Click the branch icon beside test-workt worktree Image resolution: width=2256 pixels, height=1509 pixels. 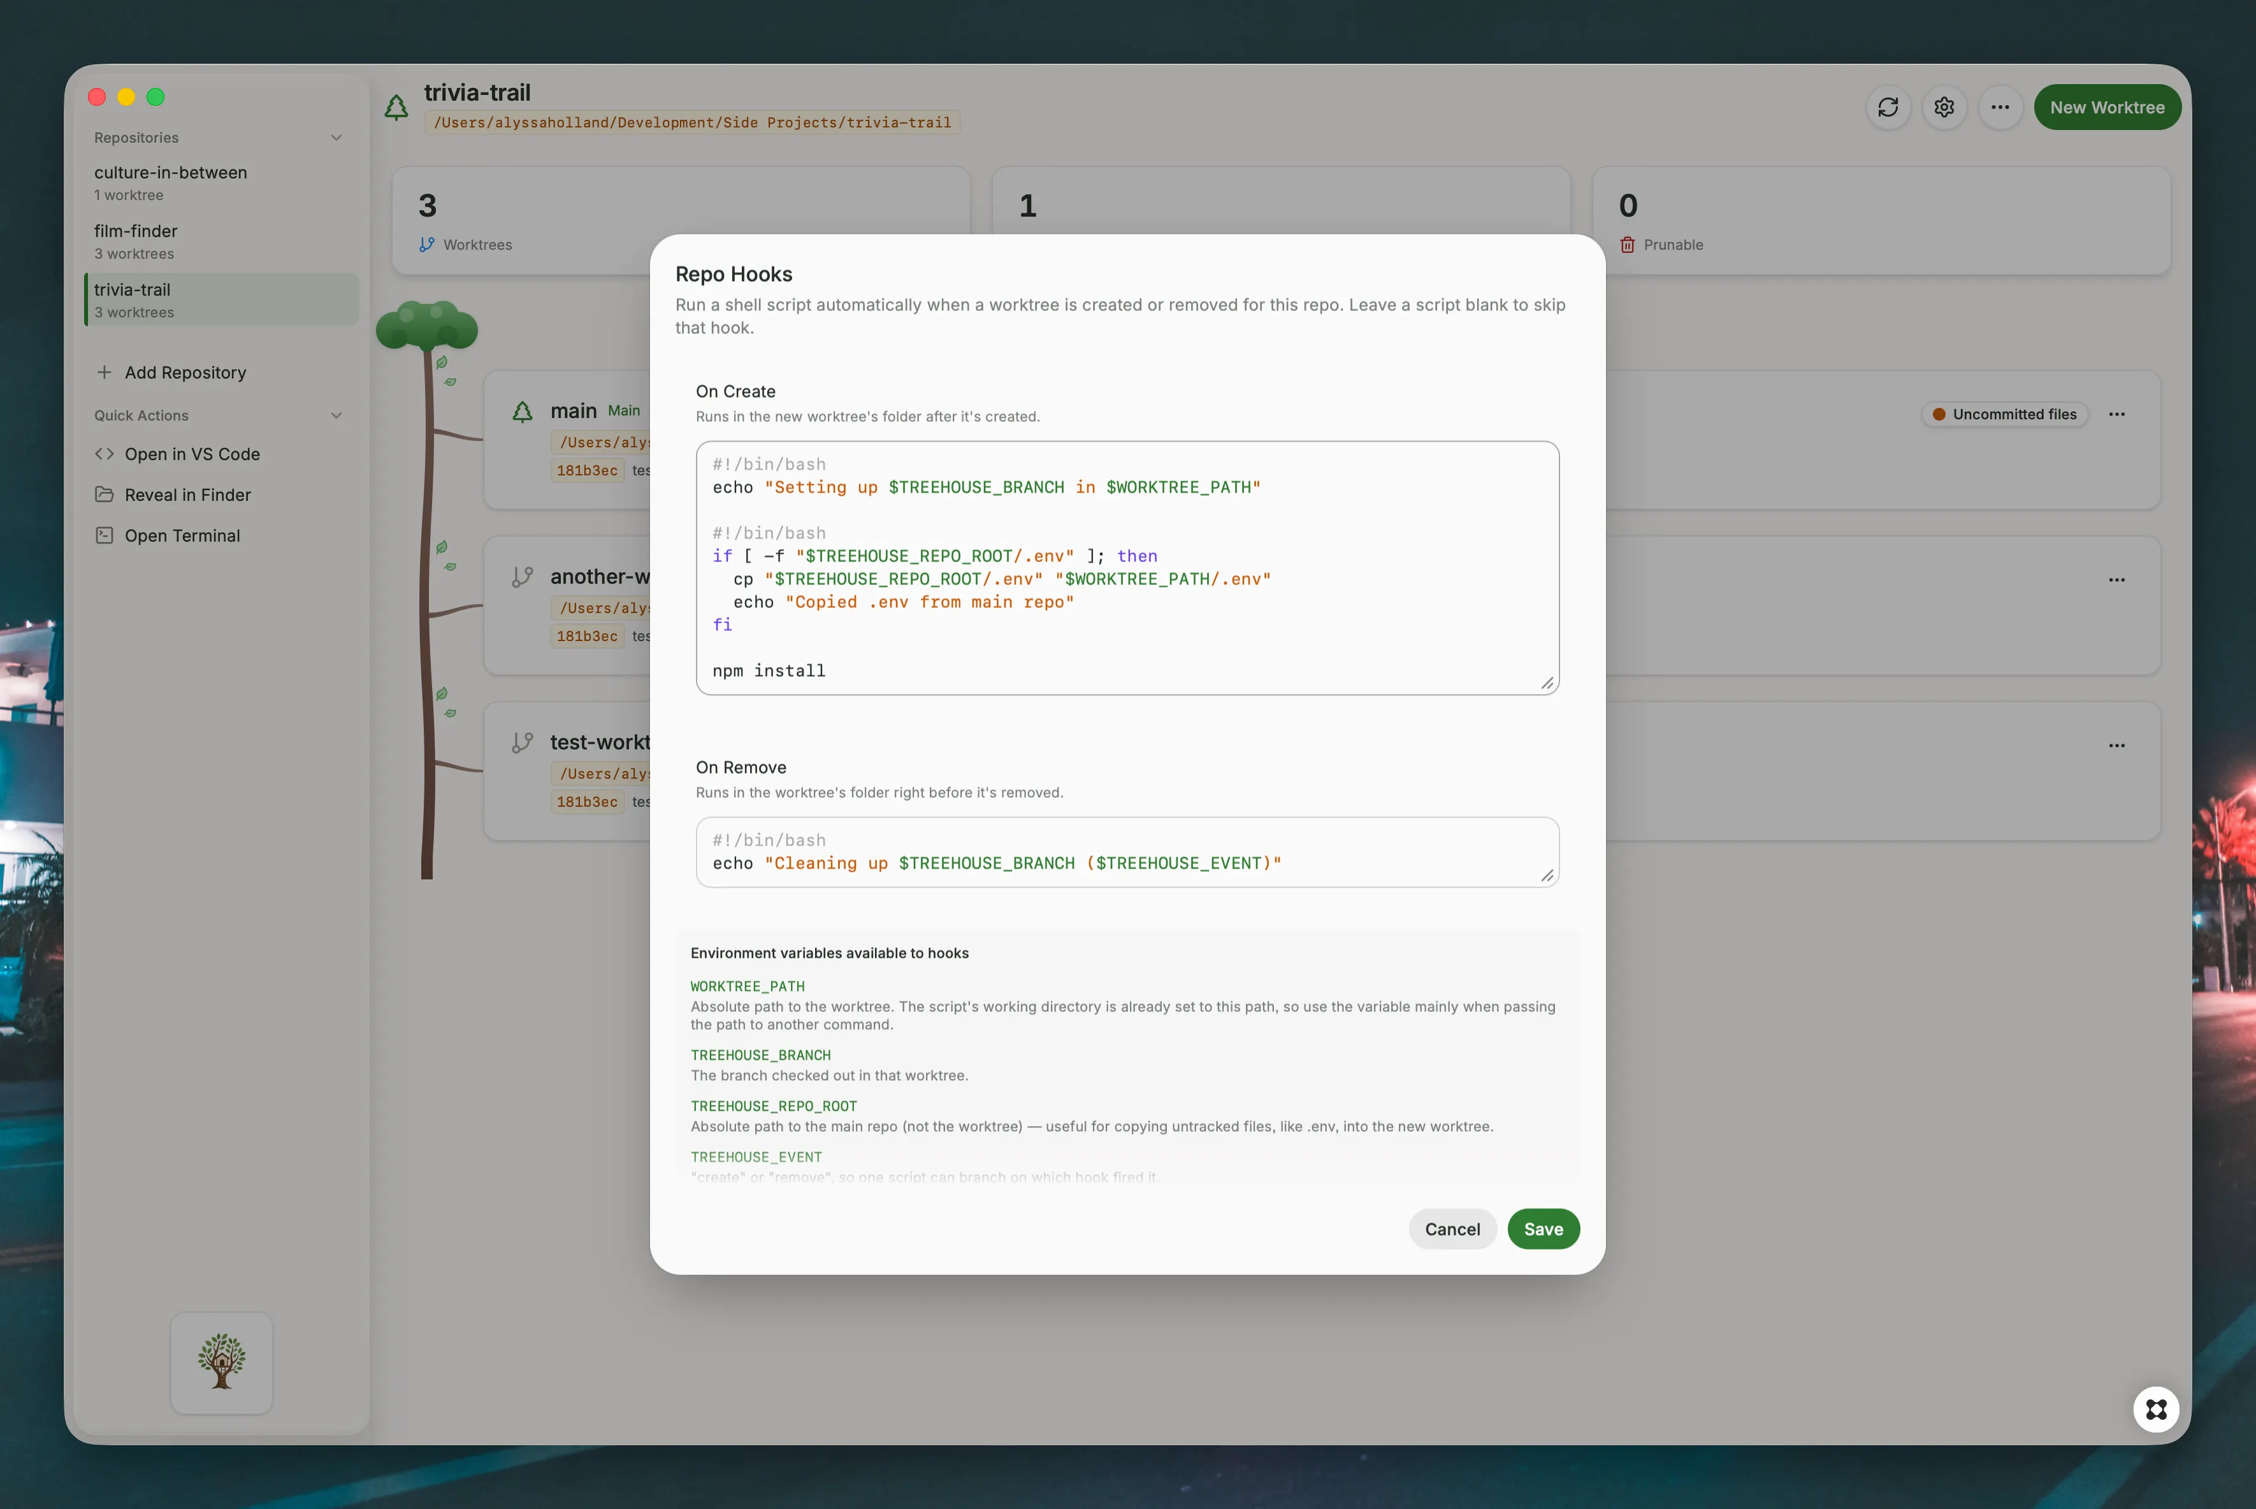tap(523, 743)
